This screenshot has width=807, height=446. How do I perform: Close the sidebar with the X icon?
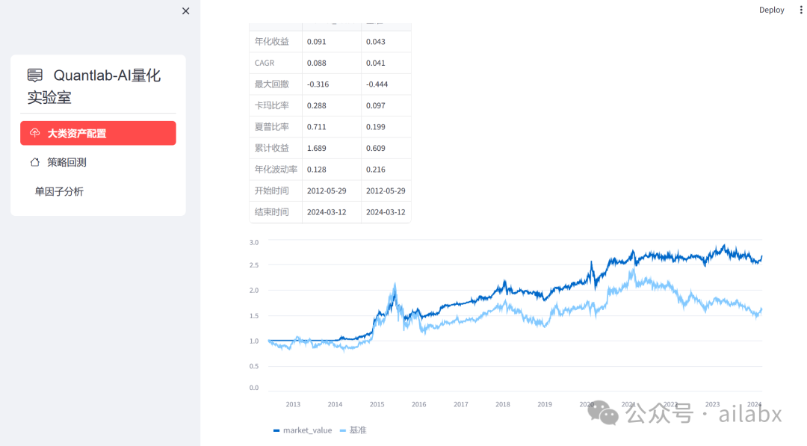click(x=186, y=11)
